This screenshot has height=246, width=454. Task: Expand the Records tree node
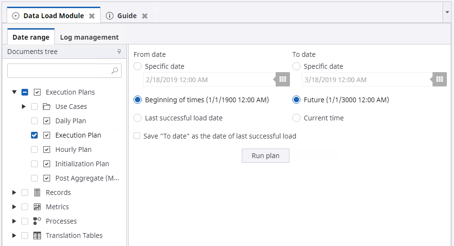14,193
